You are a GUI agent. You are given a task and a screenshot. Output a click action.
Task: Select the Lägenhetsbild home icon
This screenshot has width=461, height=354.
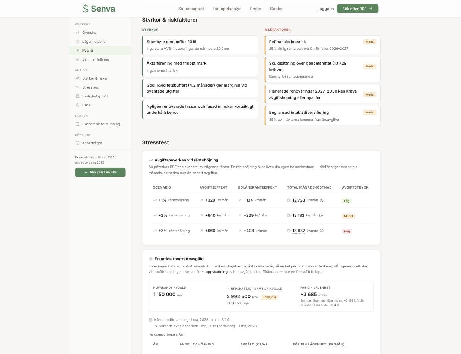(77, 42)
